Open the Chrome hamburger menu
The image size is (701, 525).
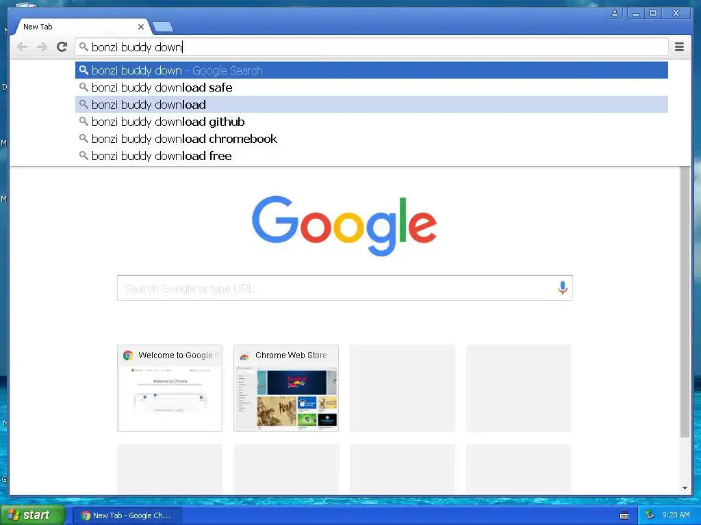click(x=679, y=47)
